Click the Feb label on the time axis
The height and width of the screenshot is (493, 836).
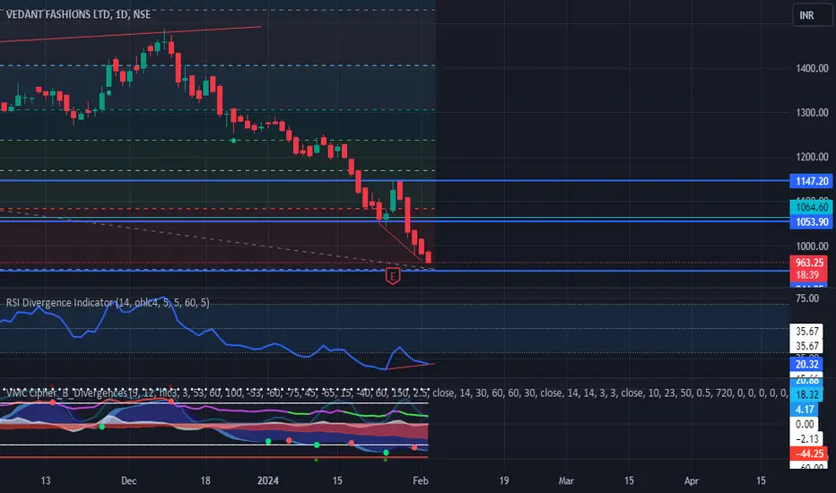[x=420, y=480]
